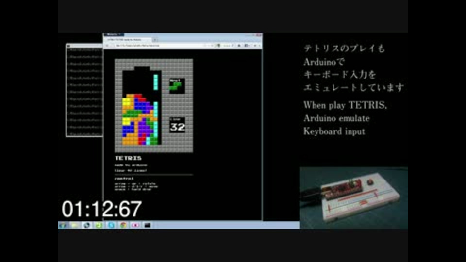Select the TETRIS browser tab
The image size is (466, 262).
(128, 39)
